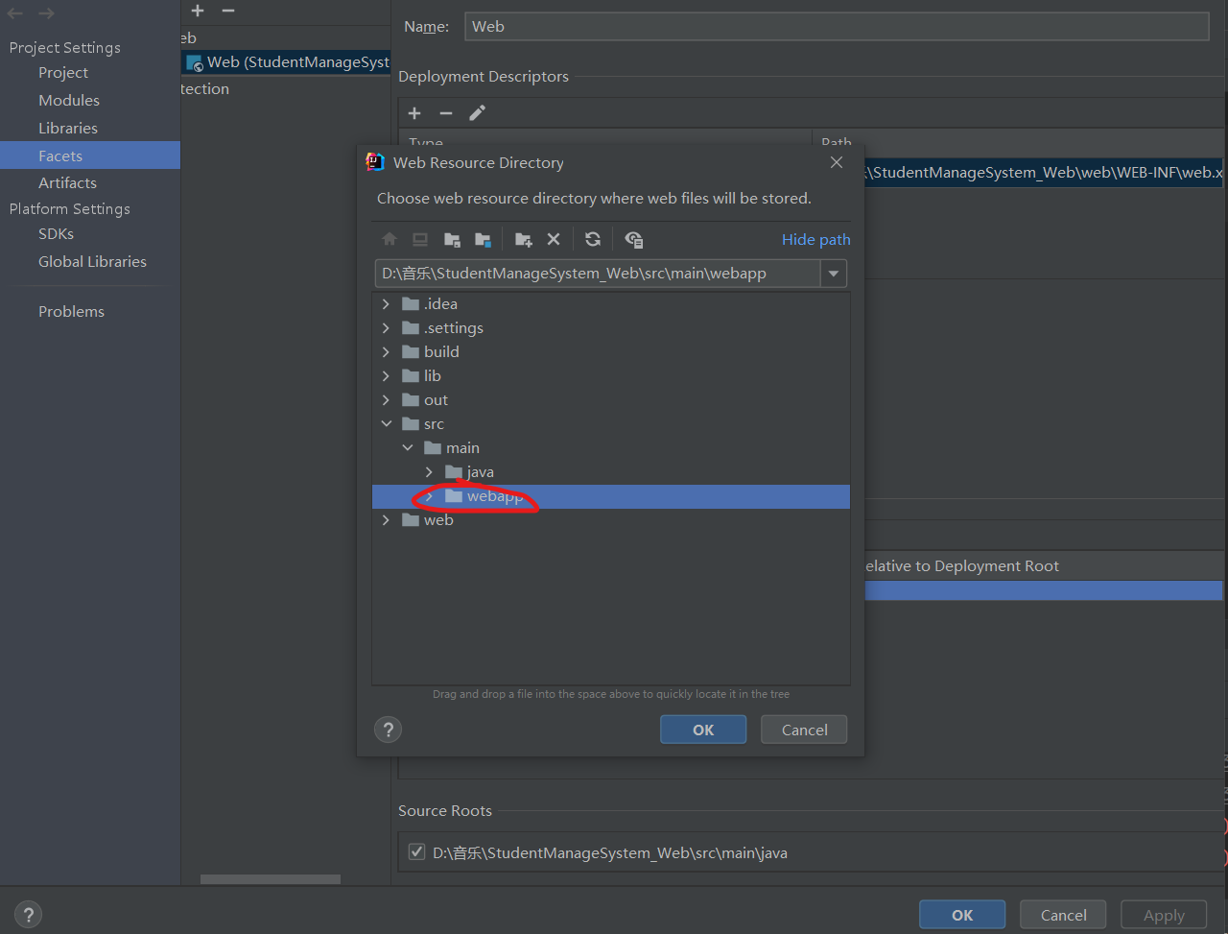Viewport: 1228px width, 934px height.
Task: Toggle show hidden files and directories icon
Action: pos(633,240)
